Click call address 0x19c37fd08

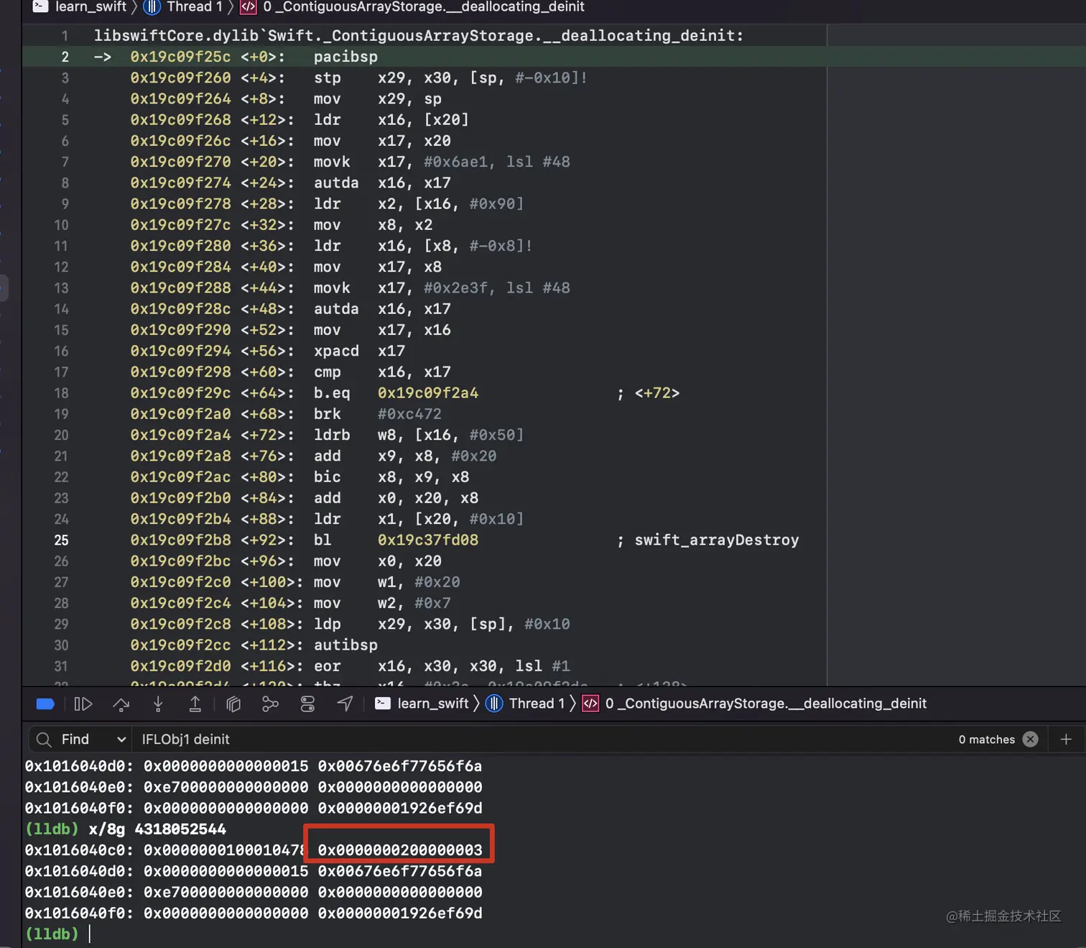[428, 540]
